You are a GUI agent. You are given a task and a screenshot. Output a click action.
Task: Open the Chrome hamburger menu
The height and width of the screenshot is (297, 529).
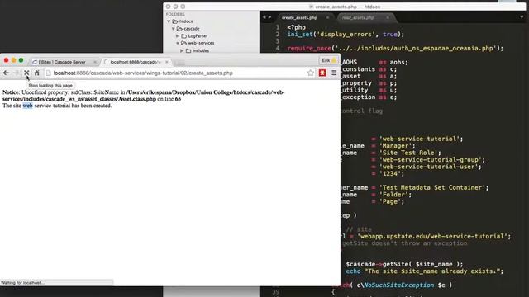(334, 73)
